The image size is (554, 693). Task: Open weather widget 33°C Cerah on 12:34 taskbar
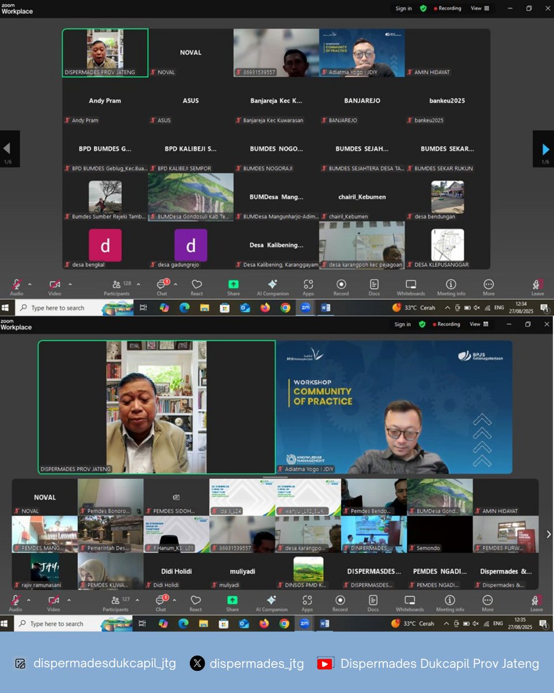(414, 308)
